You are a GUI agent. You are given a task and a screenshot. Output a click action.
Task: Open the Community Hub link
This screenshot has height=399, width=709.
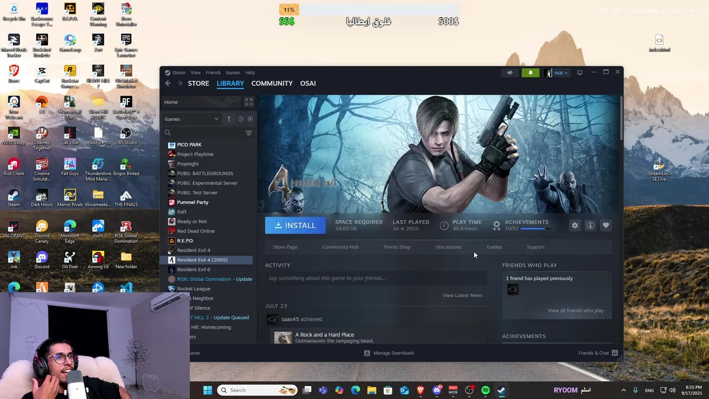point(341,247)
